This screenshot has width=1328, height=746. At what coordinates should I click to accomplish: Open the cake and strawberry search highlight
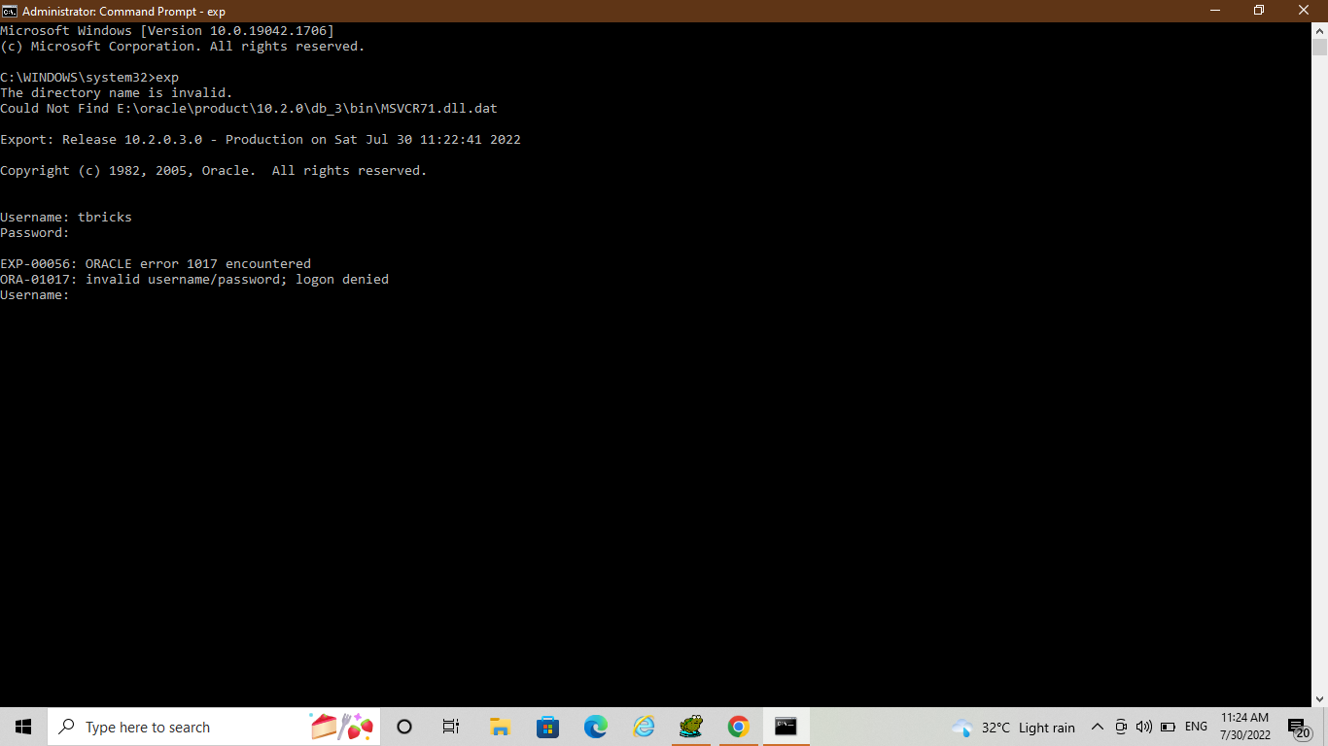click(342, 727)
